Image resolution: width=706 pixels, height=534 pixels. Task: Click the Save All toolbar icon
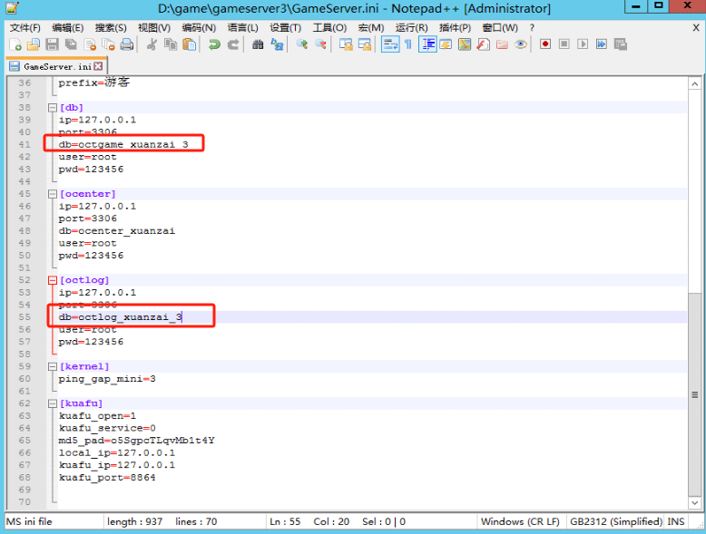71,44
